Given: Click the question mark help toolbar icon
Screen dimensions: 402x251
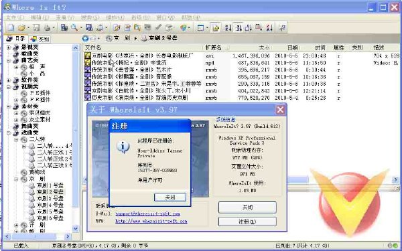Looking at the screenshot, I should (x=282, y=27).
